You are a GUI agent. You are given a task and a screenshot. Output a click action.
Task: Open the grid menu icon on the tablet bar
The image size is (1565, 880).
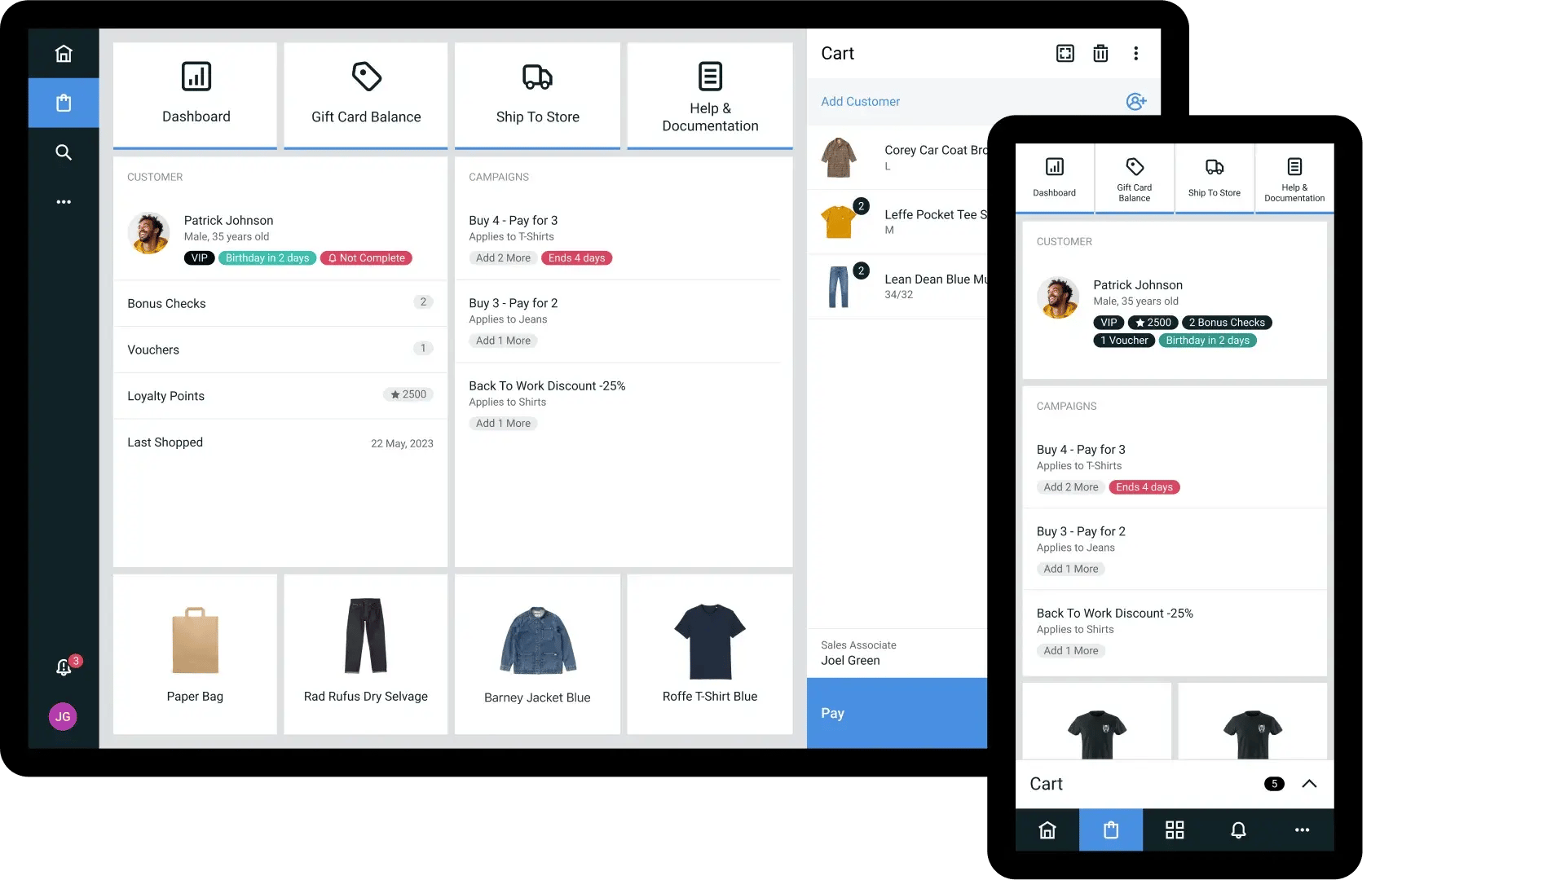1174,829
